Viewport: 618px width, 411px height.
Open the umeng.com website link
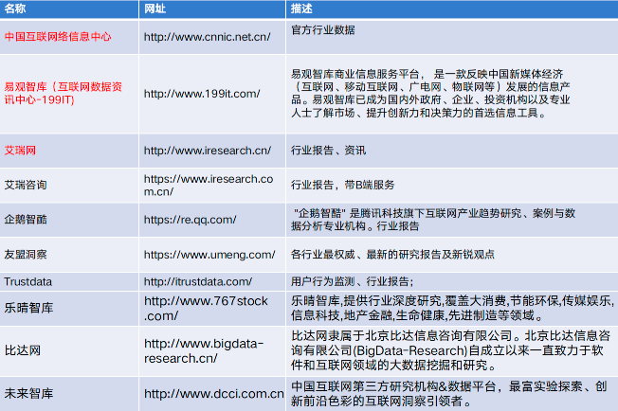click(206, 254)
